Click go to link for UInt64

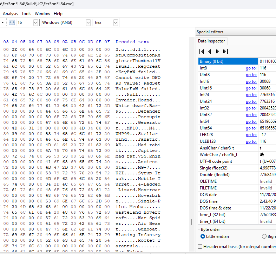(x=251, y=128)
